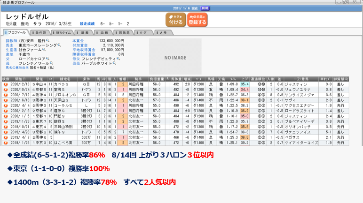
Task: Click the magnifier icon next to breeder 社台ファーム
Action: tap(45, 50)
